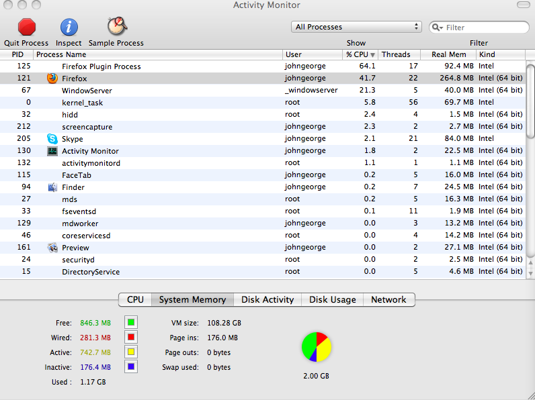Select the fseventsd process row

point(263,211)
